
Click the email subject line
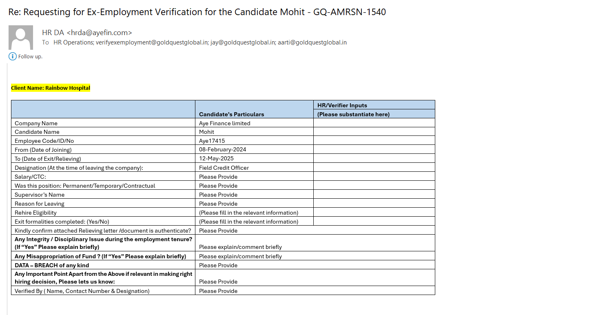point(197,12)
